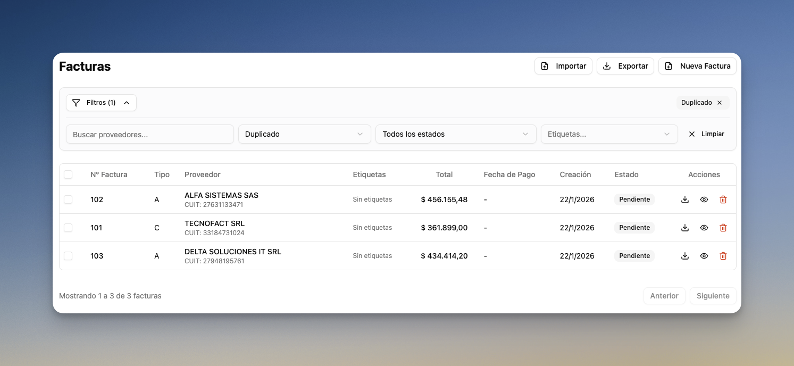Open the Todos los estados dropdown
Viewport: 794px width, 366px height.
(456, 134)
